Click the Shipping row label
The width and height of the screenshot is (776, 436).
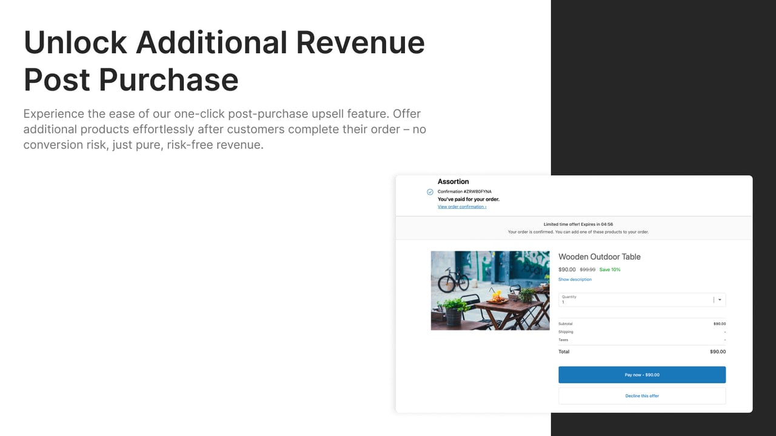566,332
